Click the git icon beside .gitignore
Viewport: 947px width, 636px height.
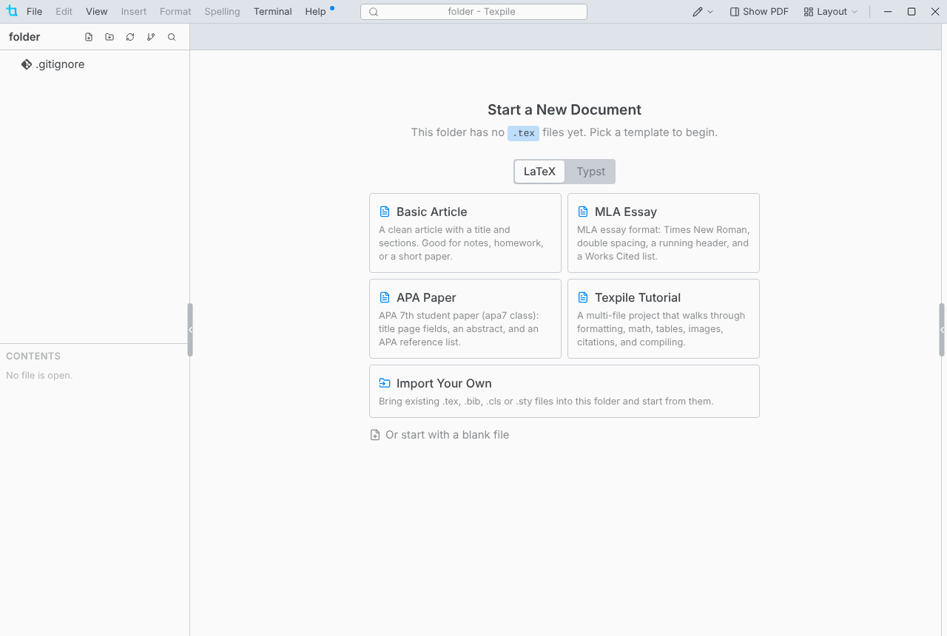coord(27,64)
